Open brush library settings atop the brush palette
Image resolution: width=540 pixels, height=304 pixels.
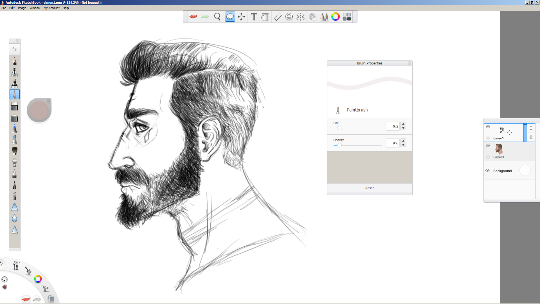click(x=15, y=49)
